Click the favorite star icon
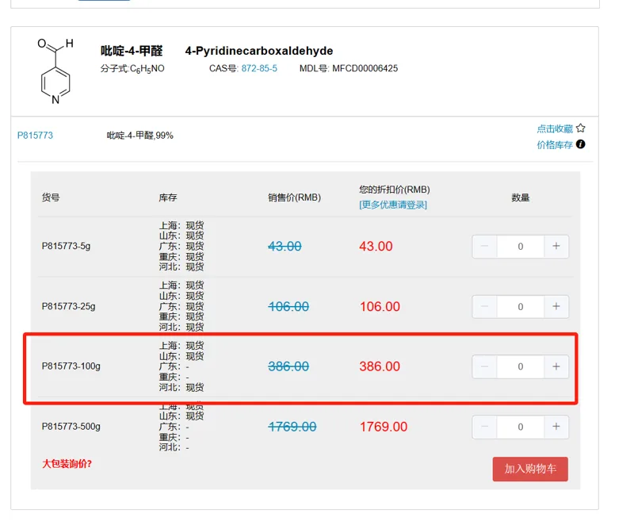Viewport: 634px width, 529px height. 581,128
